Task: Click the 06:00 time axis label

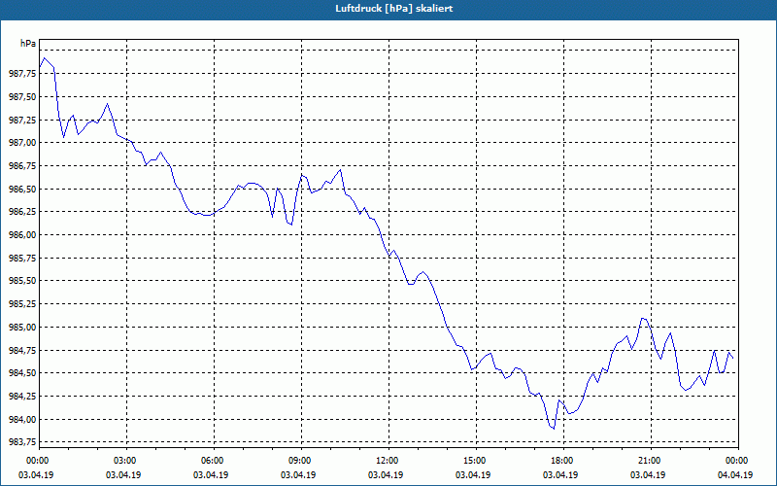Action: (214, 461)
